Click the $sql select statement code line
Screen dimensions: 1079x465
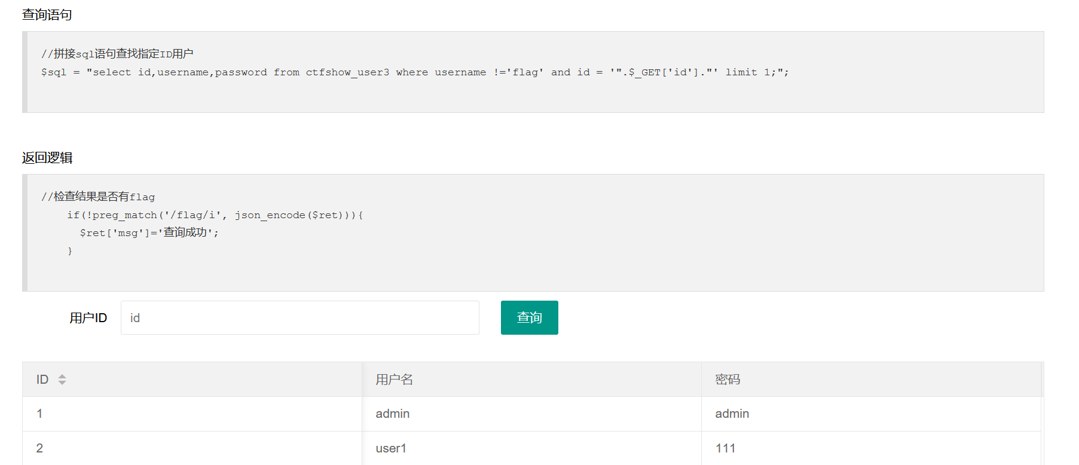tap(415, 72)
